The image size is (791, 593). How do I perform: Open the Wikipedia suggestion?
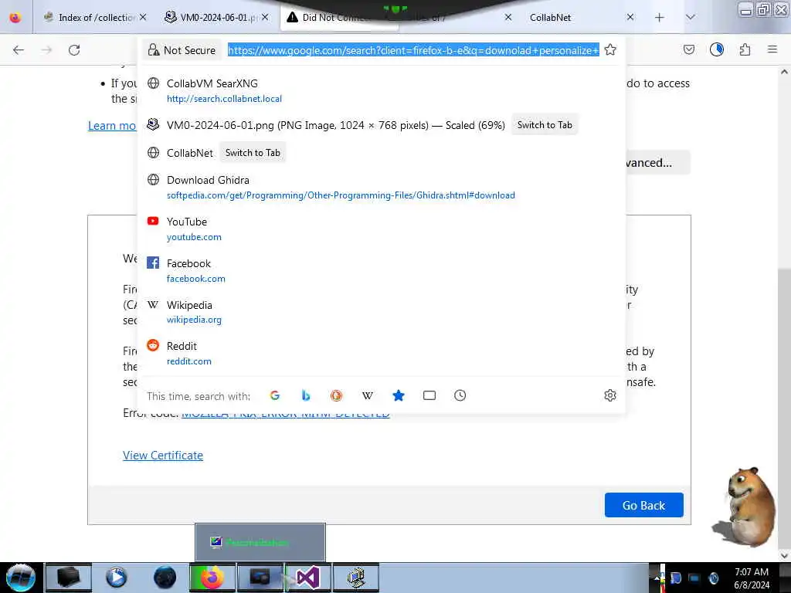(x=382, y=312)
